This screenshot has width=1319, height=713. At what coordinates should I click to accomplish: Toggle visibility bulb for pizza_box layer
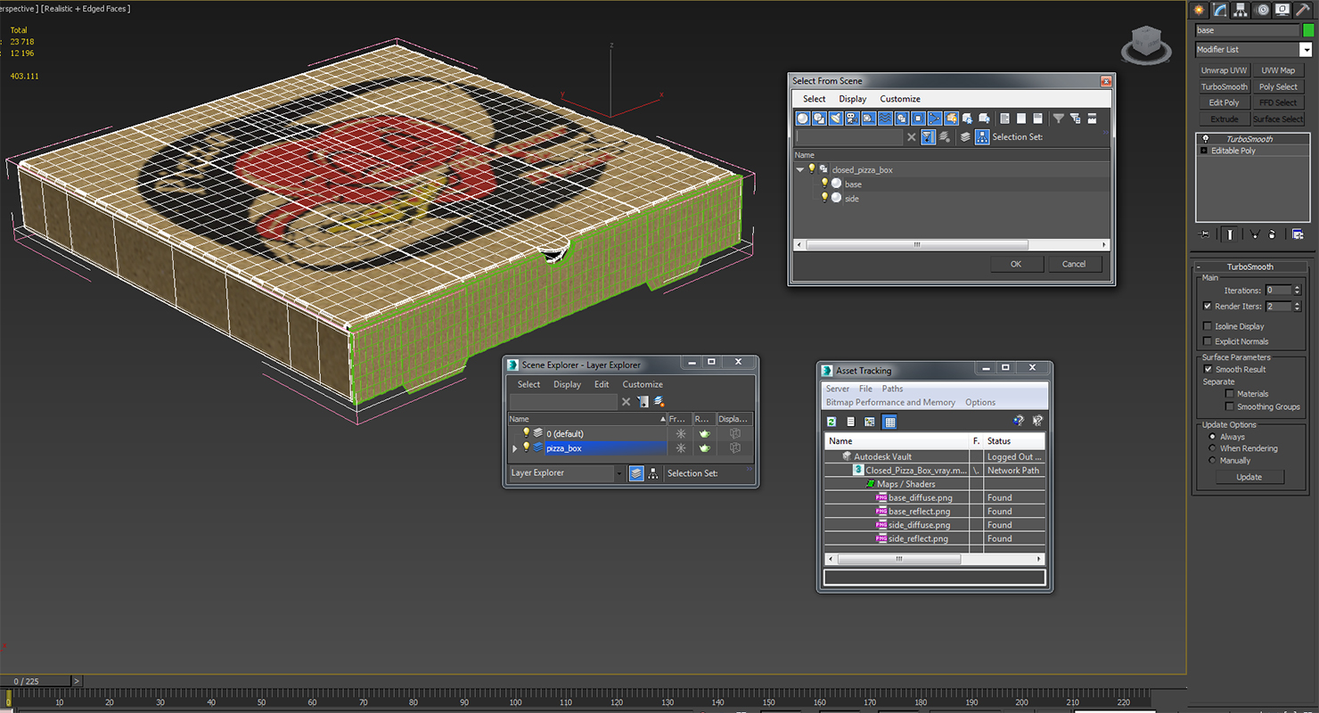526,447
